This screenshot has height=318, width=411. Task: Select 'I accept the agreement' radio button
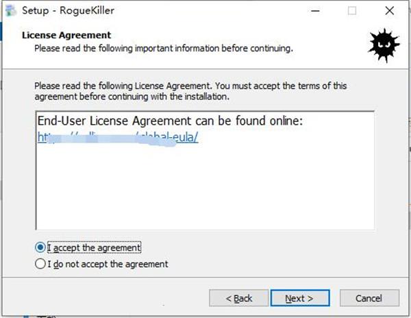pyautogui.click(x=40, y=247)
